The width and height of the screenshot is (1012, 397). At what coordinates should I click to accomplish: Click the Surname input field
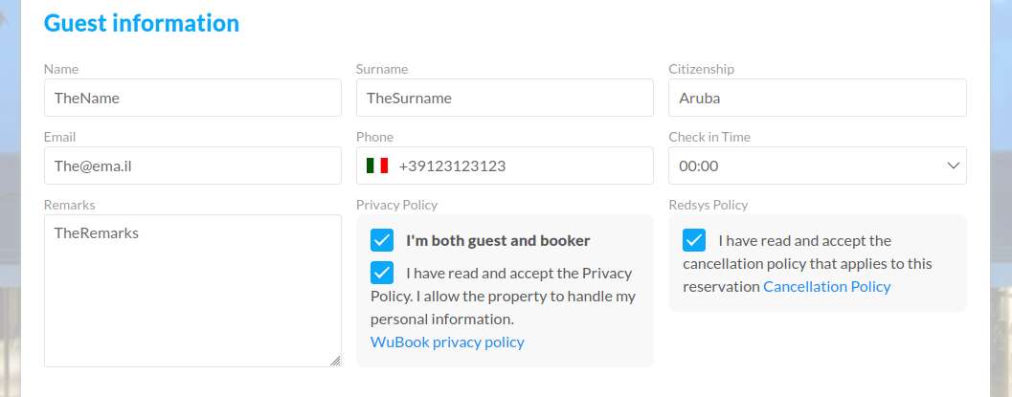[x=505, y=98]
